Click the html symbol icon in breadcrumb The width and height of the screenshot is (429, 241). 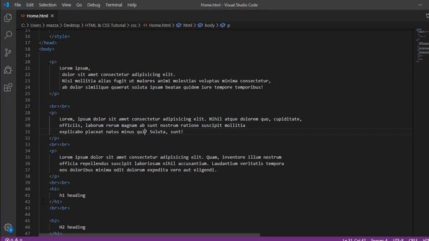179,25
